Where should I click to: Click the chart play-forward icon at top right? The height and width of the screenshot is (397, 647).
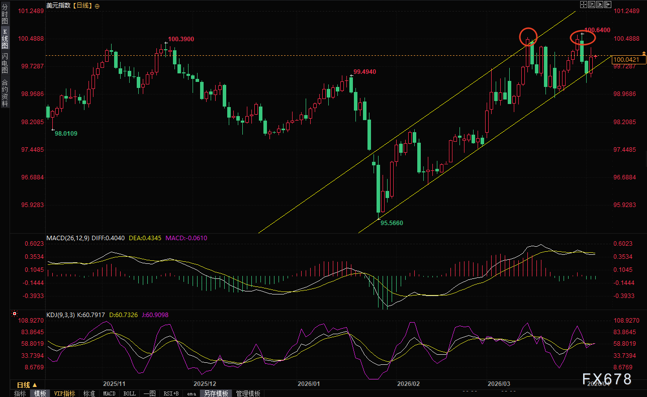pyautogui.click(x=600, y=5)
